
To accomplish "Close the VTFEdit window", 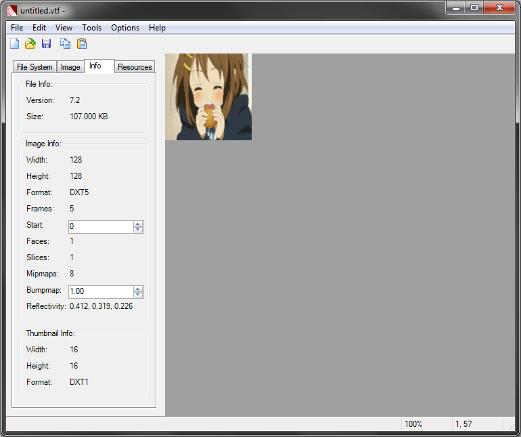I will 499,7.
